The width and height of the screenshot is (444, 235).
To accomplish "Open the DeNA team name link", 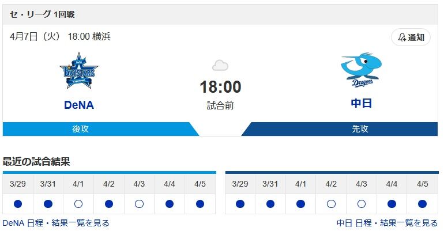I will click(x=79, y=105).
